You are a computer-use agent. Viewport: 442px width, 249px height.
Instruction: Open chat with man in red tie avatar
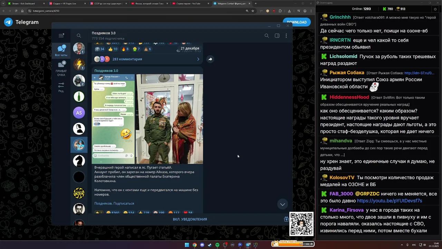(79, 48)
